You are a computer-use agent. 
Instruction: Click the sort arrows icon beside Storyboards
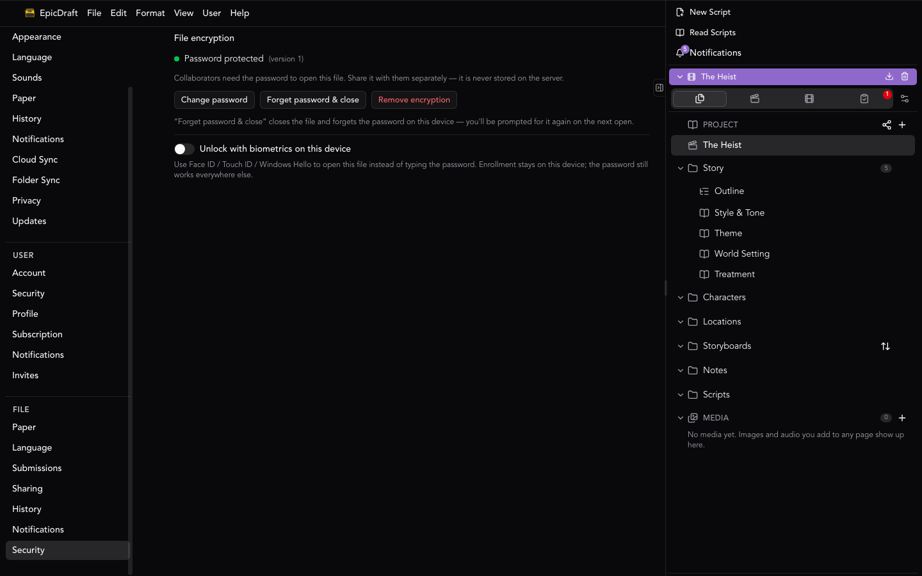[x=886, y=346]
